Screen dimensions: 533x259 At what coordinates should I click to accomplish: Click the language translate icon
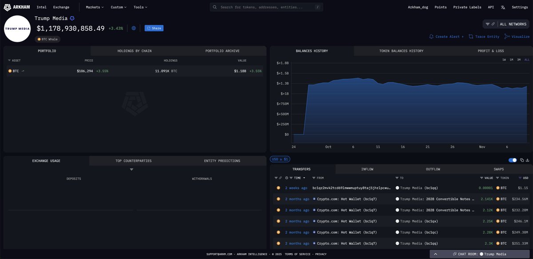coord(503,7)
